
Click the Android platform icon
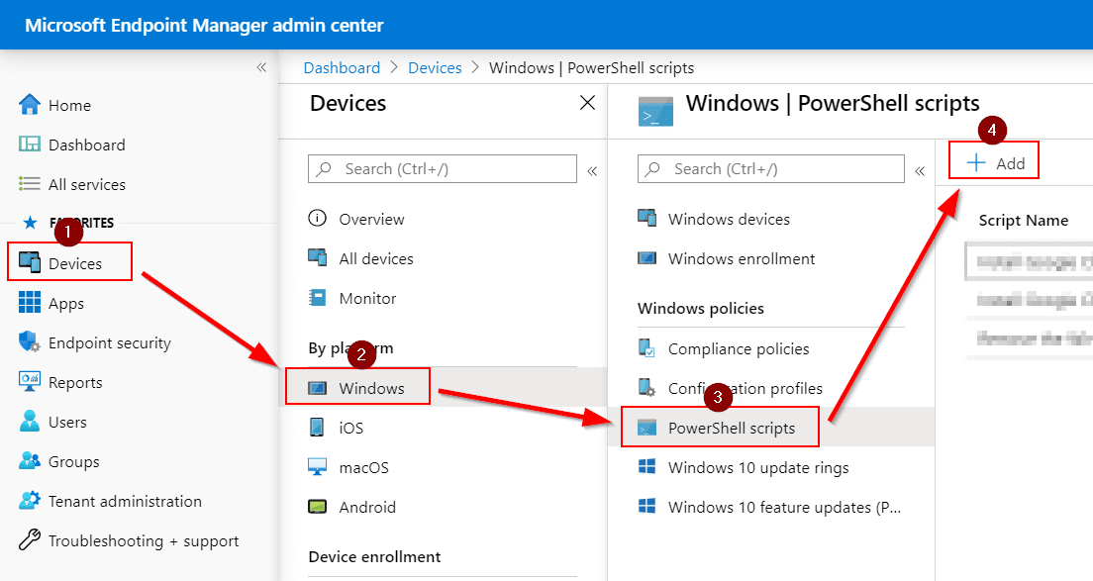coord(317,507)
